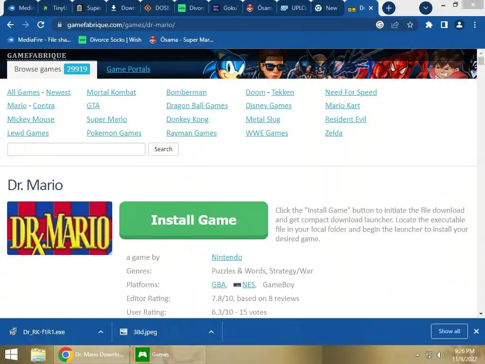
Task: Open the Mickey Mouse link
Action: tap(31, 119)
